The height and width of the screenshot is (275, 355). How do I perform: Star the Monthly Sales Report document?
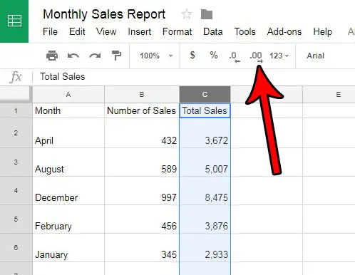[x=187, y=14]
